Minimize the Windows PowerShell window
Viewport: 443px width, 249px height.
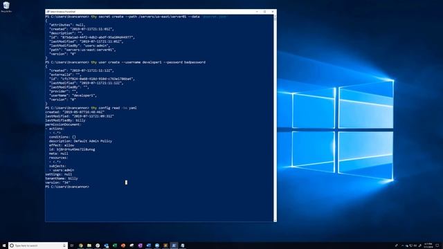[257, 12]
